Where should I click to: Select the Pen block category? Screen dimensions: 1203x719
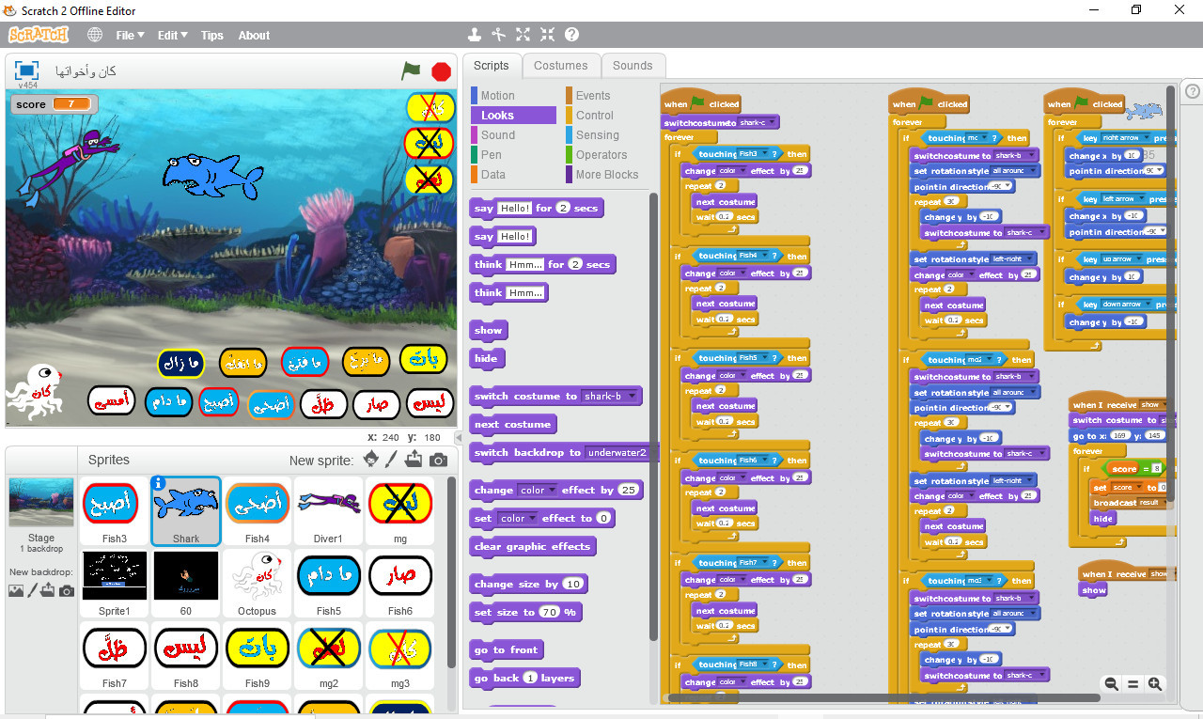click(513, 154)
